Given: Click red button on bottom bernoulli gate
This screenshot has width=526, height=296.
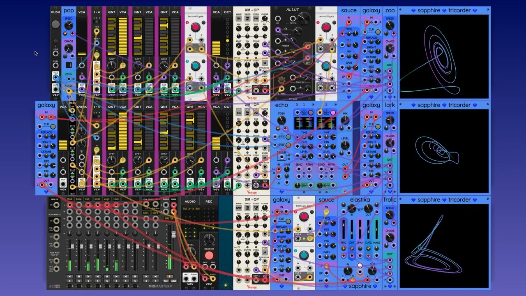Looking at the screenshot, I should coord(304,217).
